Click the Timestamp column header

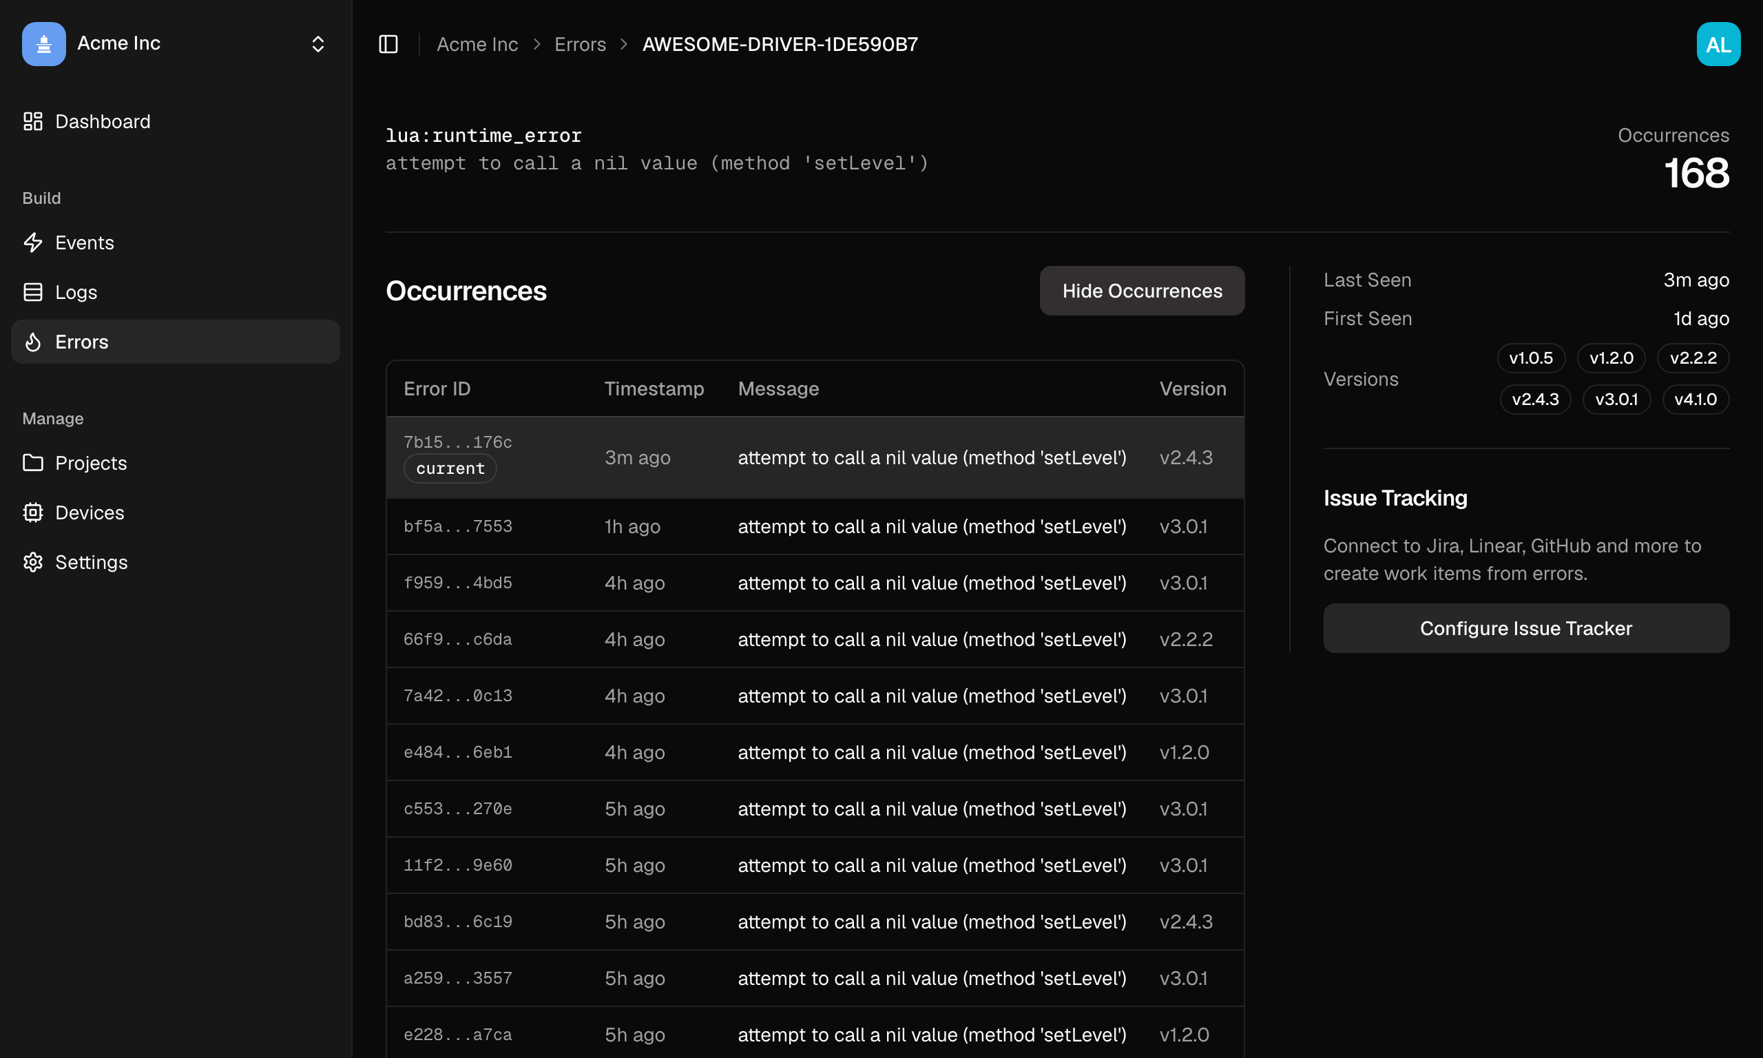654,388
